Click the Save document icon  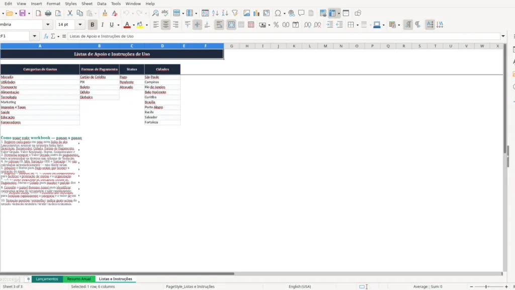[22, 13]
